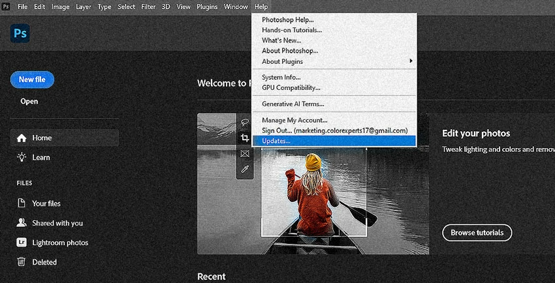Click the Photoshop logo on home screen
This screenshot has width=555, height=283.
coord(20,33)
